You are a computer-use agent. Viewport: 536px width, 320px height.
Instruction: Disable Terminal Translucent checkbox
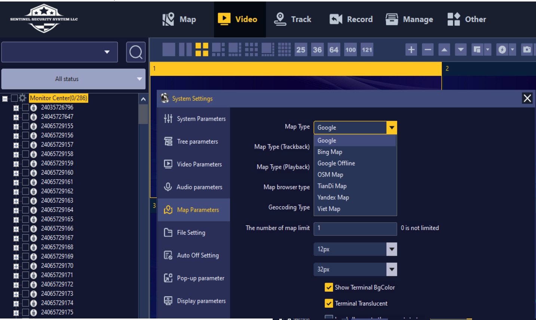[329, 303]
